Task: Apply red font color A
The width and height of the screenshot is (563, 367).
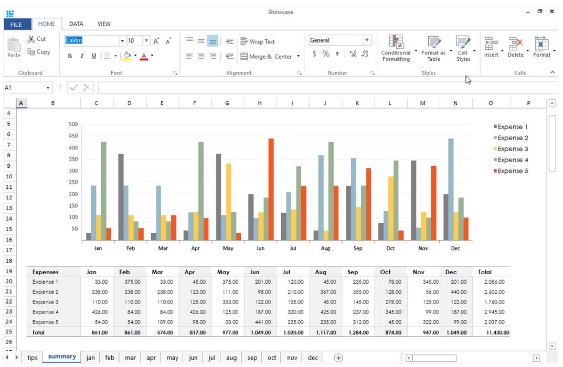Action: point(144,56)
